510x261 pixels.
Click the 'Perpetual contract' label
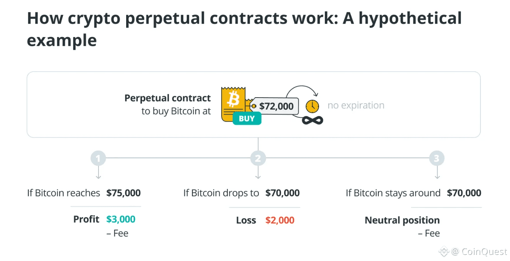tap(168, 98)
